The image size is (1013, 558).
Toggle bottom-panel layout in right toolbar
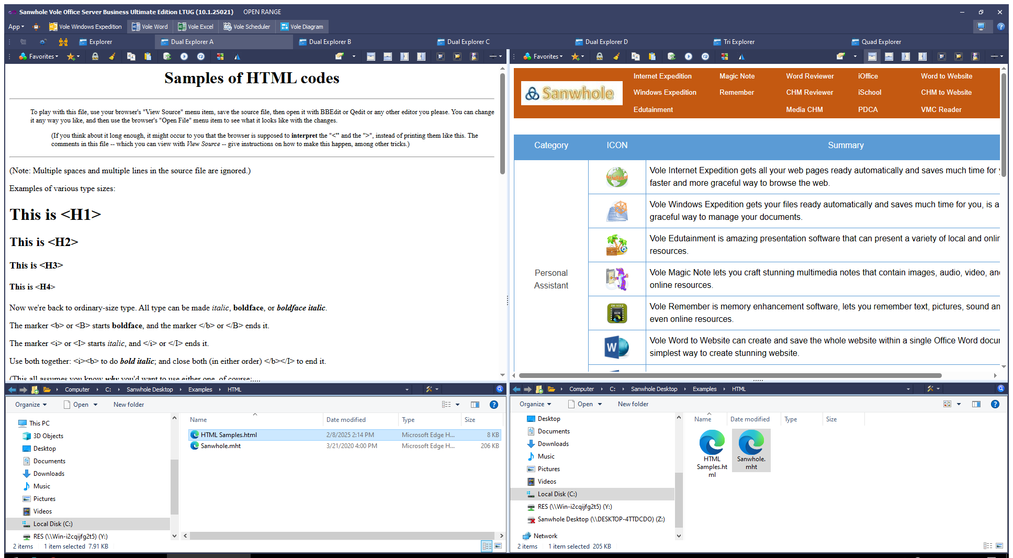coord(889,57)
